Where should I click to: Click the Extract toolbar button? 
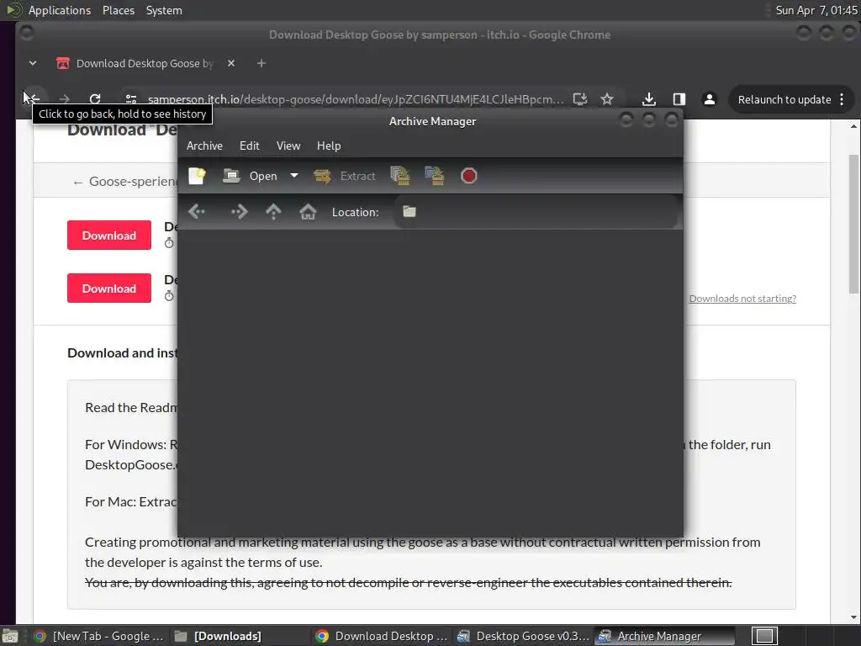point(344,176)
